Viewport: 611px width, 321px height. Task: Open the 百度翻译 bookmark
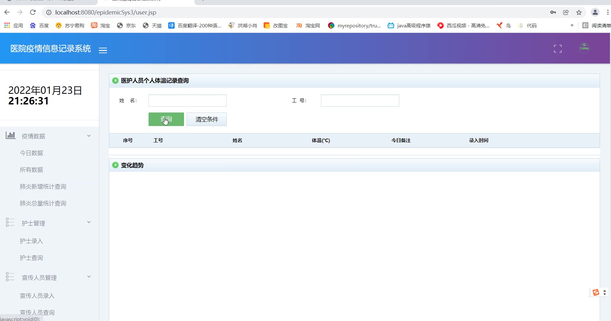(x=195, y=25)
